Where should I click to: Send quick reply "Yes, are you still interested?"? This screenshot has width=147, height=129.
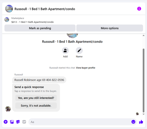[x=36, y=98]
